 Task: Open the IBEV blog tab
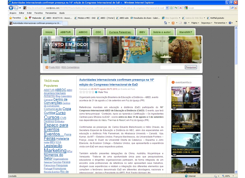pyautogui.click(x=142, y=32)
